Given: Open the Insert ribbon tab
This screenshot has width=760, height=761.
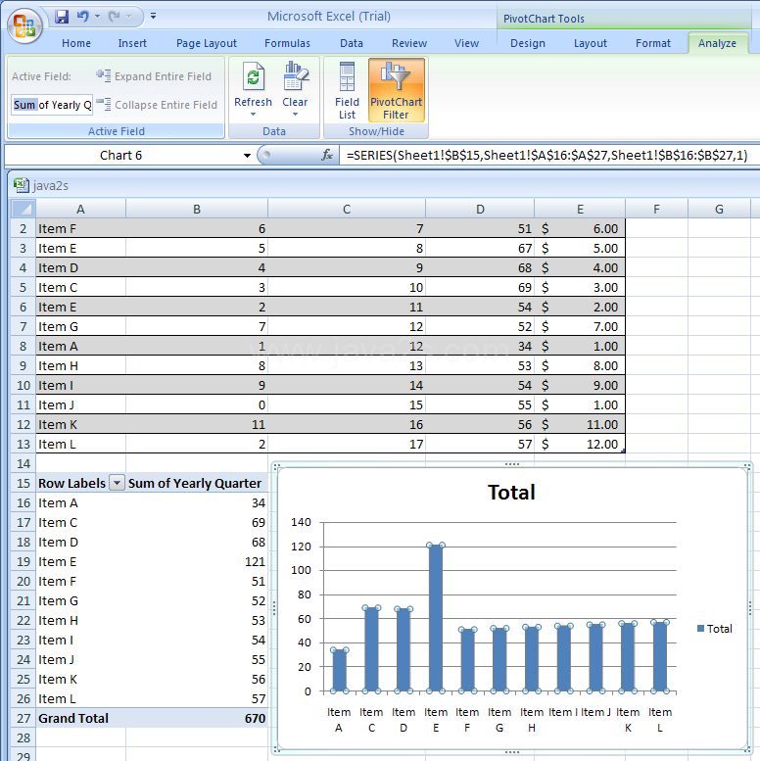Looking at the screenshot, I should click(x=132, y=43).
